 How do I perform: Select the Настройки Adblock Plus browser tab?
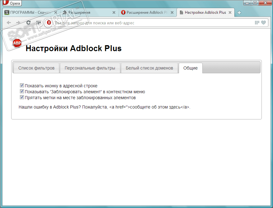click(x=205, y=12)
